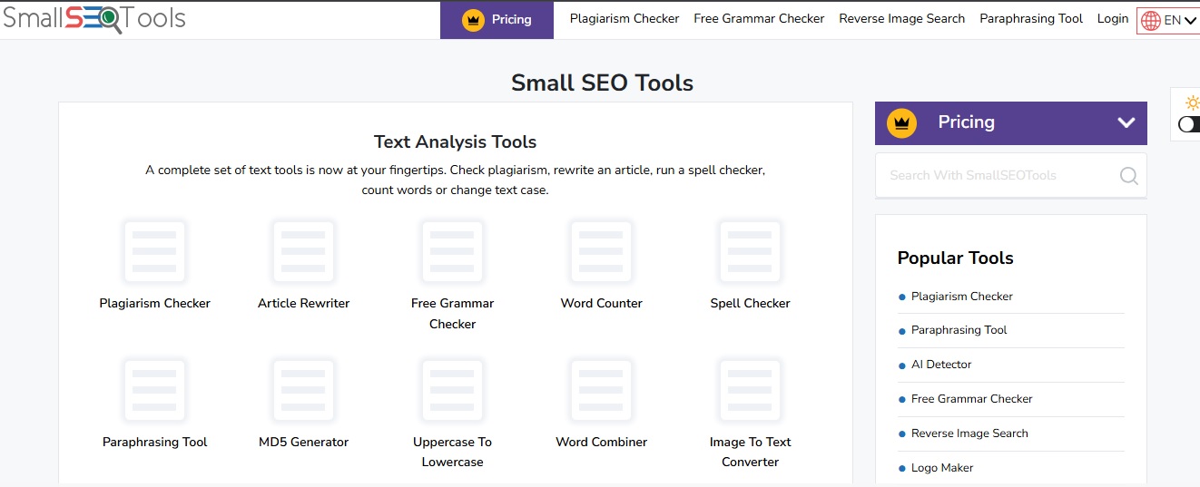Open the Uppercase To Lowercase tool icon
This screenshot has height=487, width=1200.
coord(452,390)
